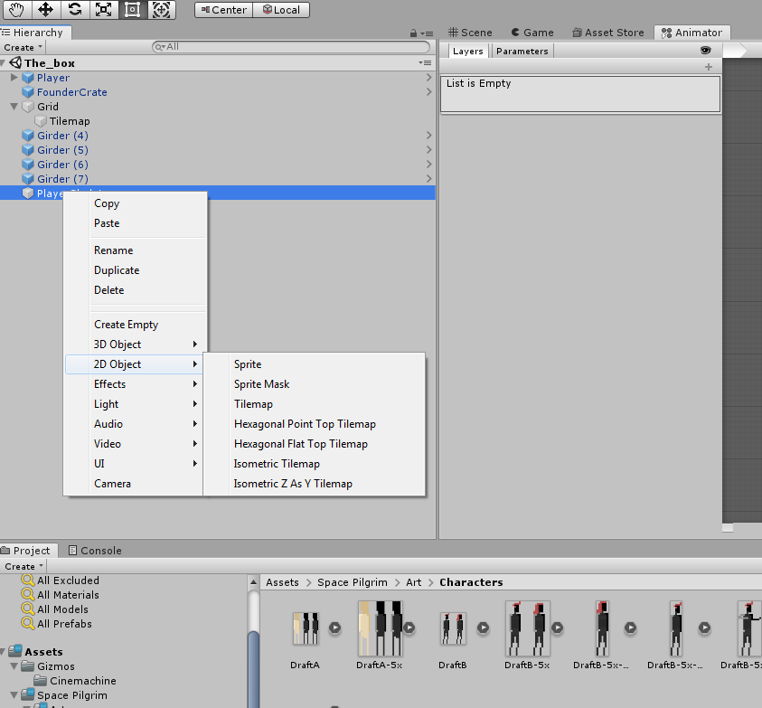
Task: Play the DraftA sprite preview arrow
Action: point(334,627)
